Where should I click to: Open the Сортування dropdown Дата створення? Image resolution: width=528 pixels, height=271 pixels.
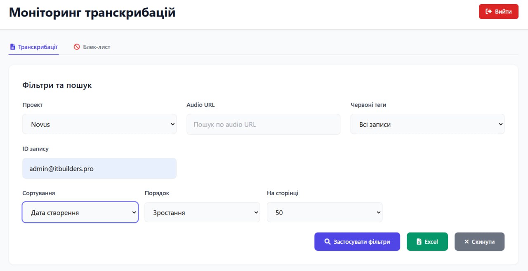(x=80, y=212)
